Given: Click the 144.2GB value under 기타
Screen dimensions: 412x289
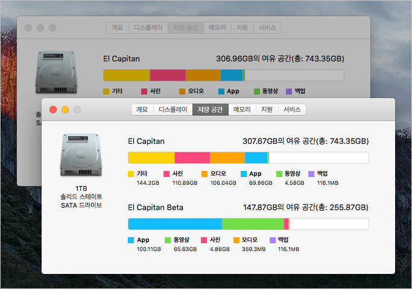Looking at the screenshot, I should click(x=148, y=183).
